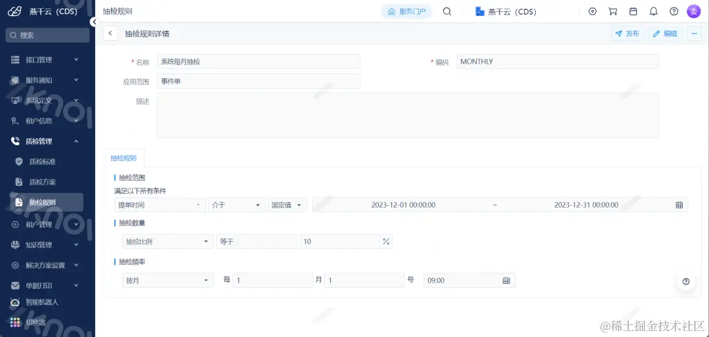
Task: Click the 发布 publish button
Action: tap(628, 34)
